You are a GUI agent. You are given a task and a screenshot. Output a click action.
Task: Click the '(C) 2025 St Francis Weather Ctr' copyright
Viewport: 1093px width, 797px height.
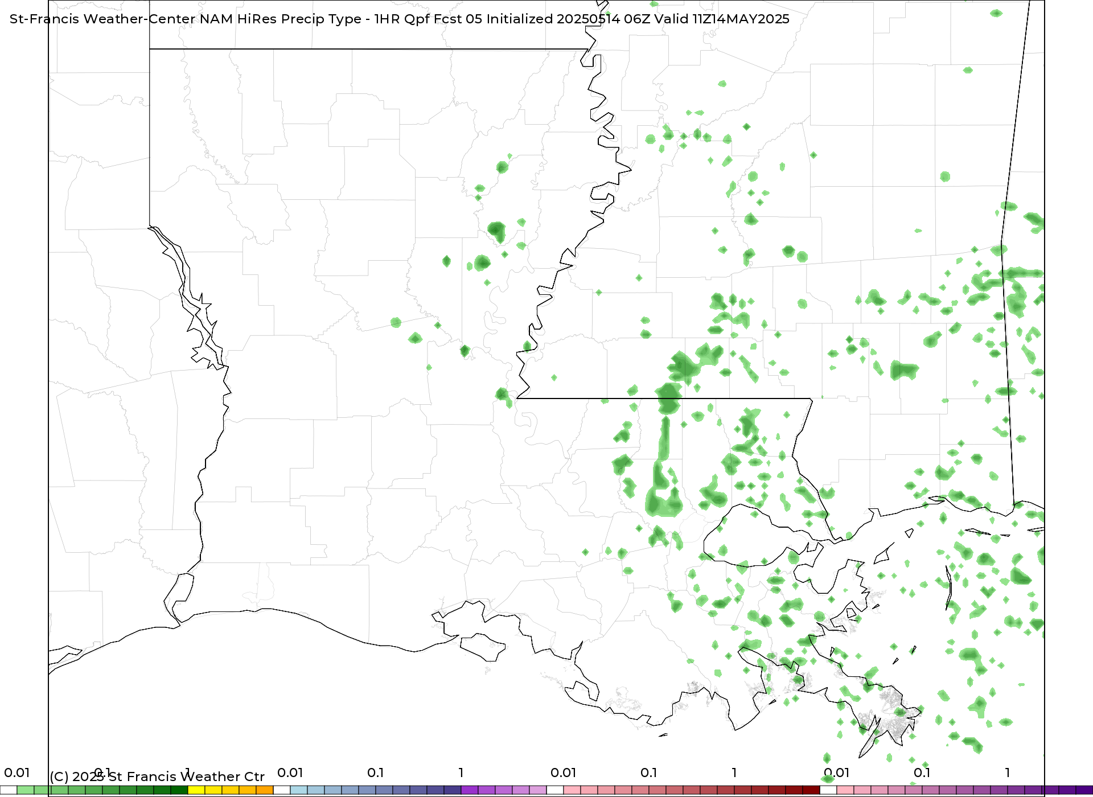click(157, 777)
